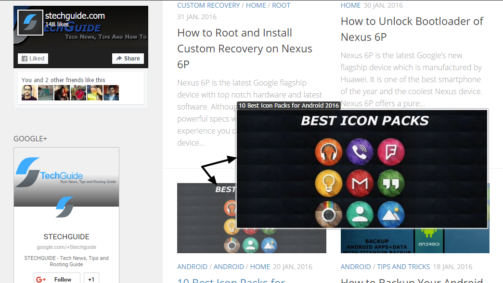Image resolution: width=503 pixels, height=283 pixels.
Task: Click the first friend's profile picture
Action: click(29, 92)
